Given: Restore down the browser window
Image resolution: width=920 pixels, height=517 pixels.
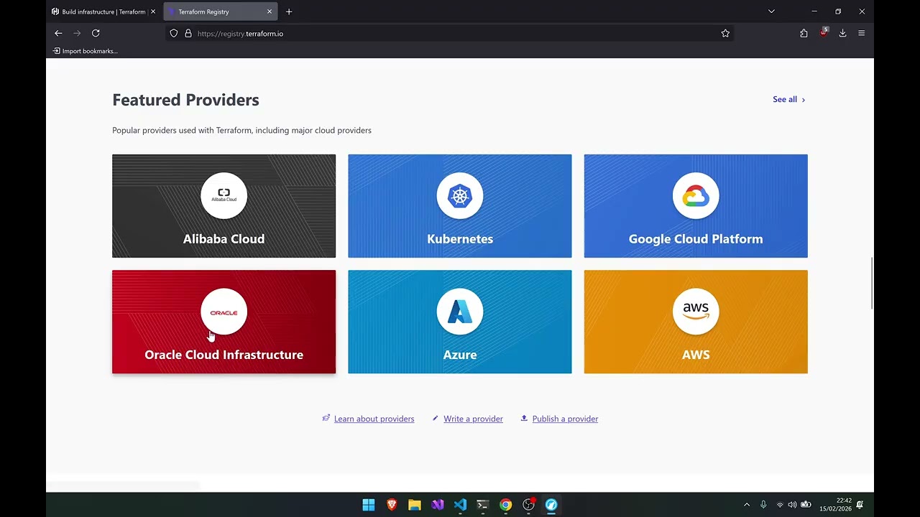Looking at the screenshot, I should pyautogui.click(x=838, y=11).
